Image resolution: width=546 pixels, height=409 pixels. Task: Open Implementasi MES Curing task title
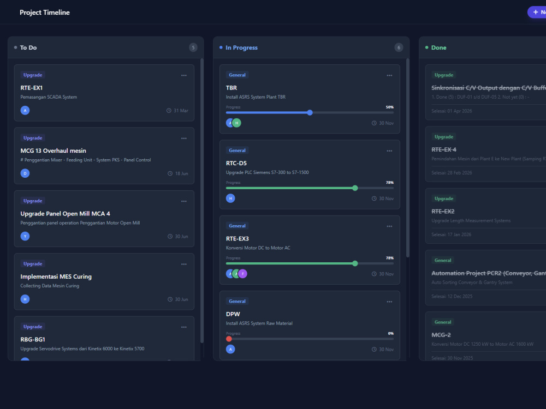[x=56, y=277]
